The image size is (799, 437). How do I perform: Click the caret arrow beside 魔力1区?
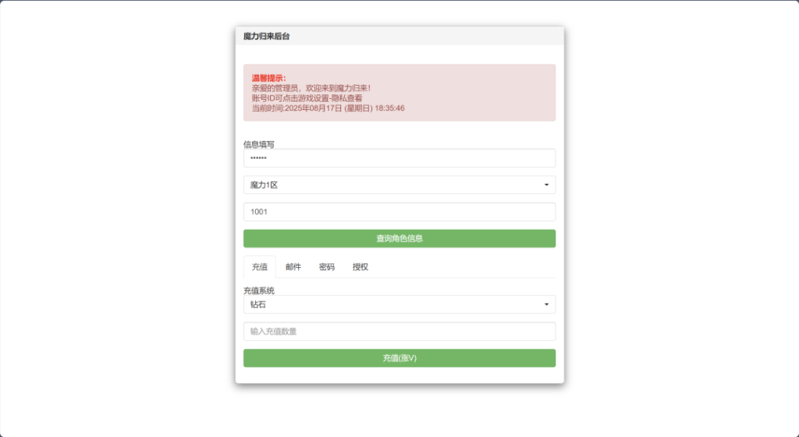tap(545, 185)
